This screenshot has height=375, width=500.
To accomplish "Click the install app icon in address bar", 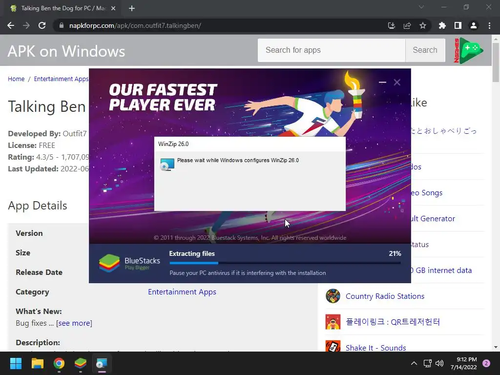I will (392, 25).
